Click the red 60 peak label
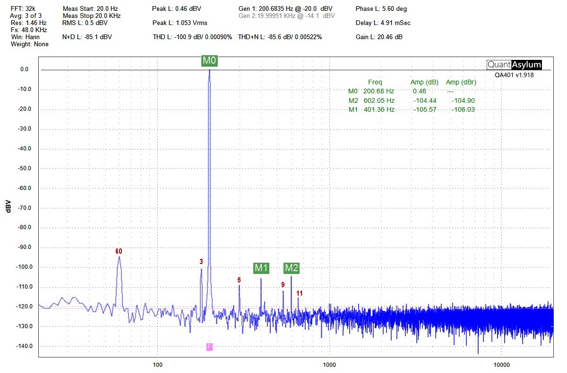 [x=119, y=251]
